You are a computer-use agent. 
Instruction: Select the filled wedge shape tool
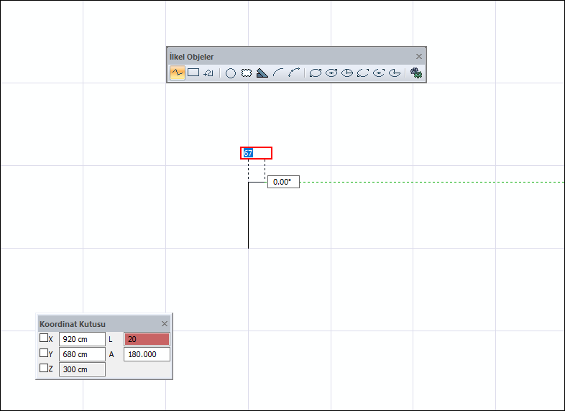262,73
